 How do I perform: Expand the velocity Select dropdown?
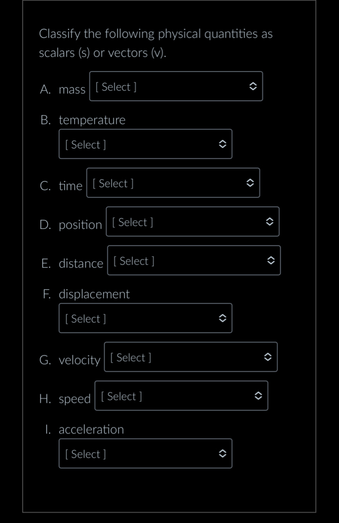pos(190,357)
